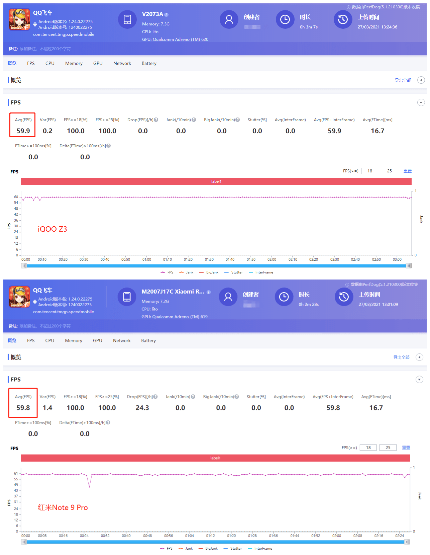Viewport: 430px width, 555px height.
Task: Open Network tab in bottom report
Action: click(x=122, y=340)
